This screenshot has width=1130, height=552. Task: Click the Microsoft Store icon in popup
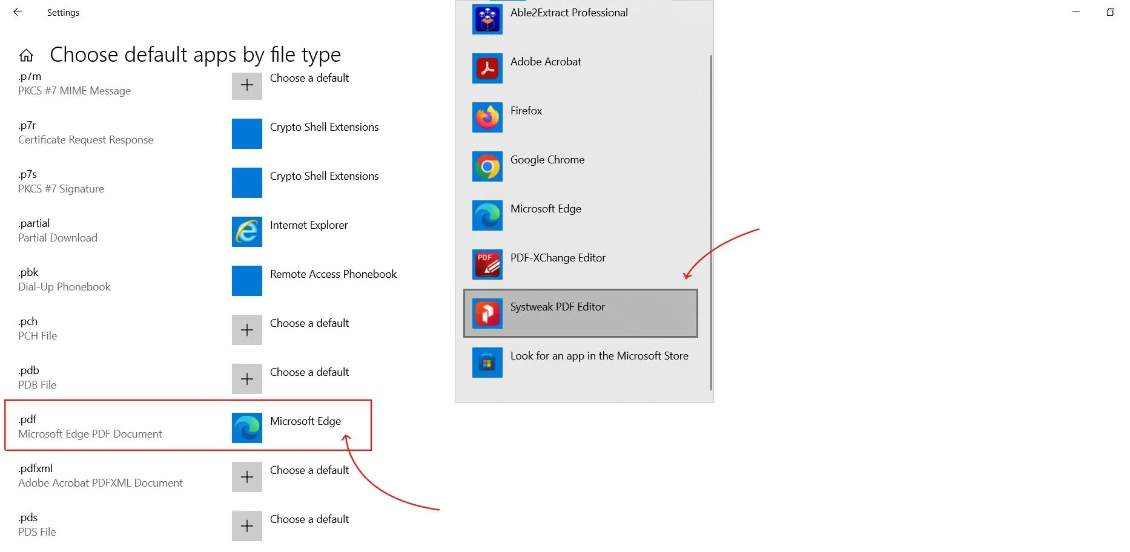tap(487, 363)
